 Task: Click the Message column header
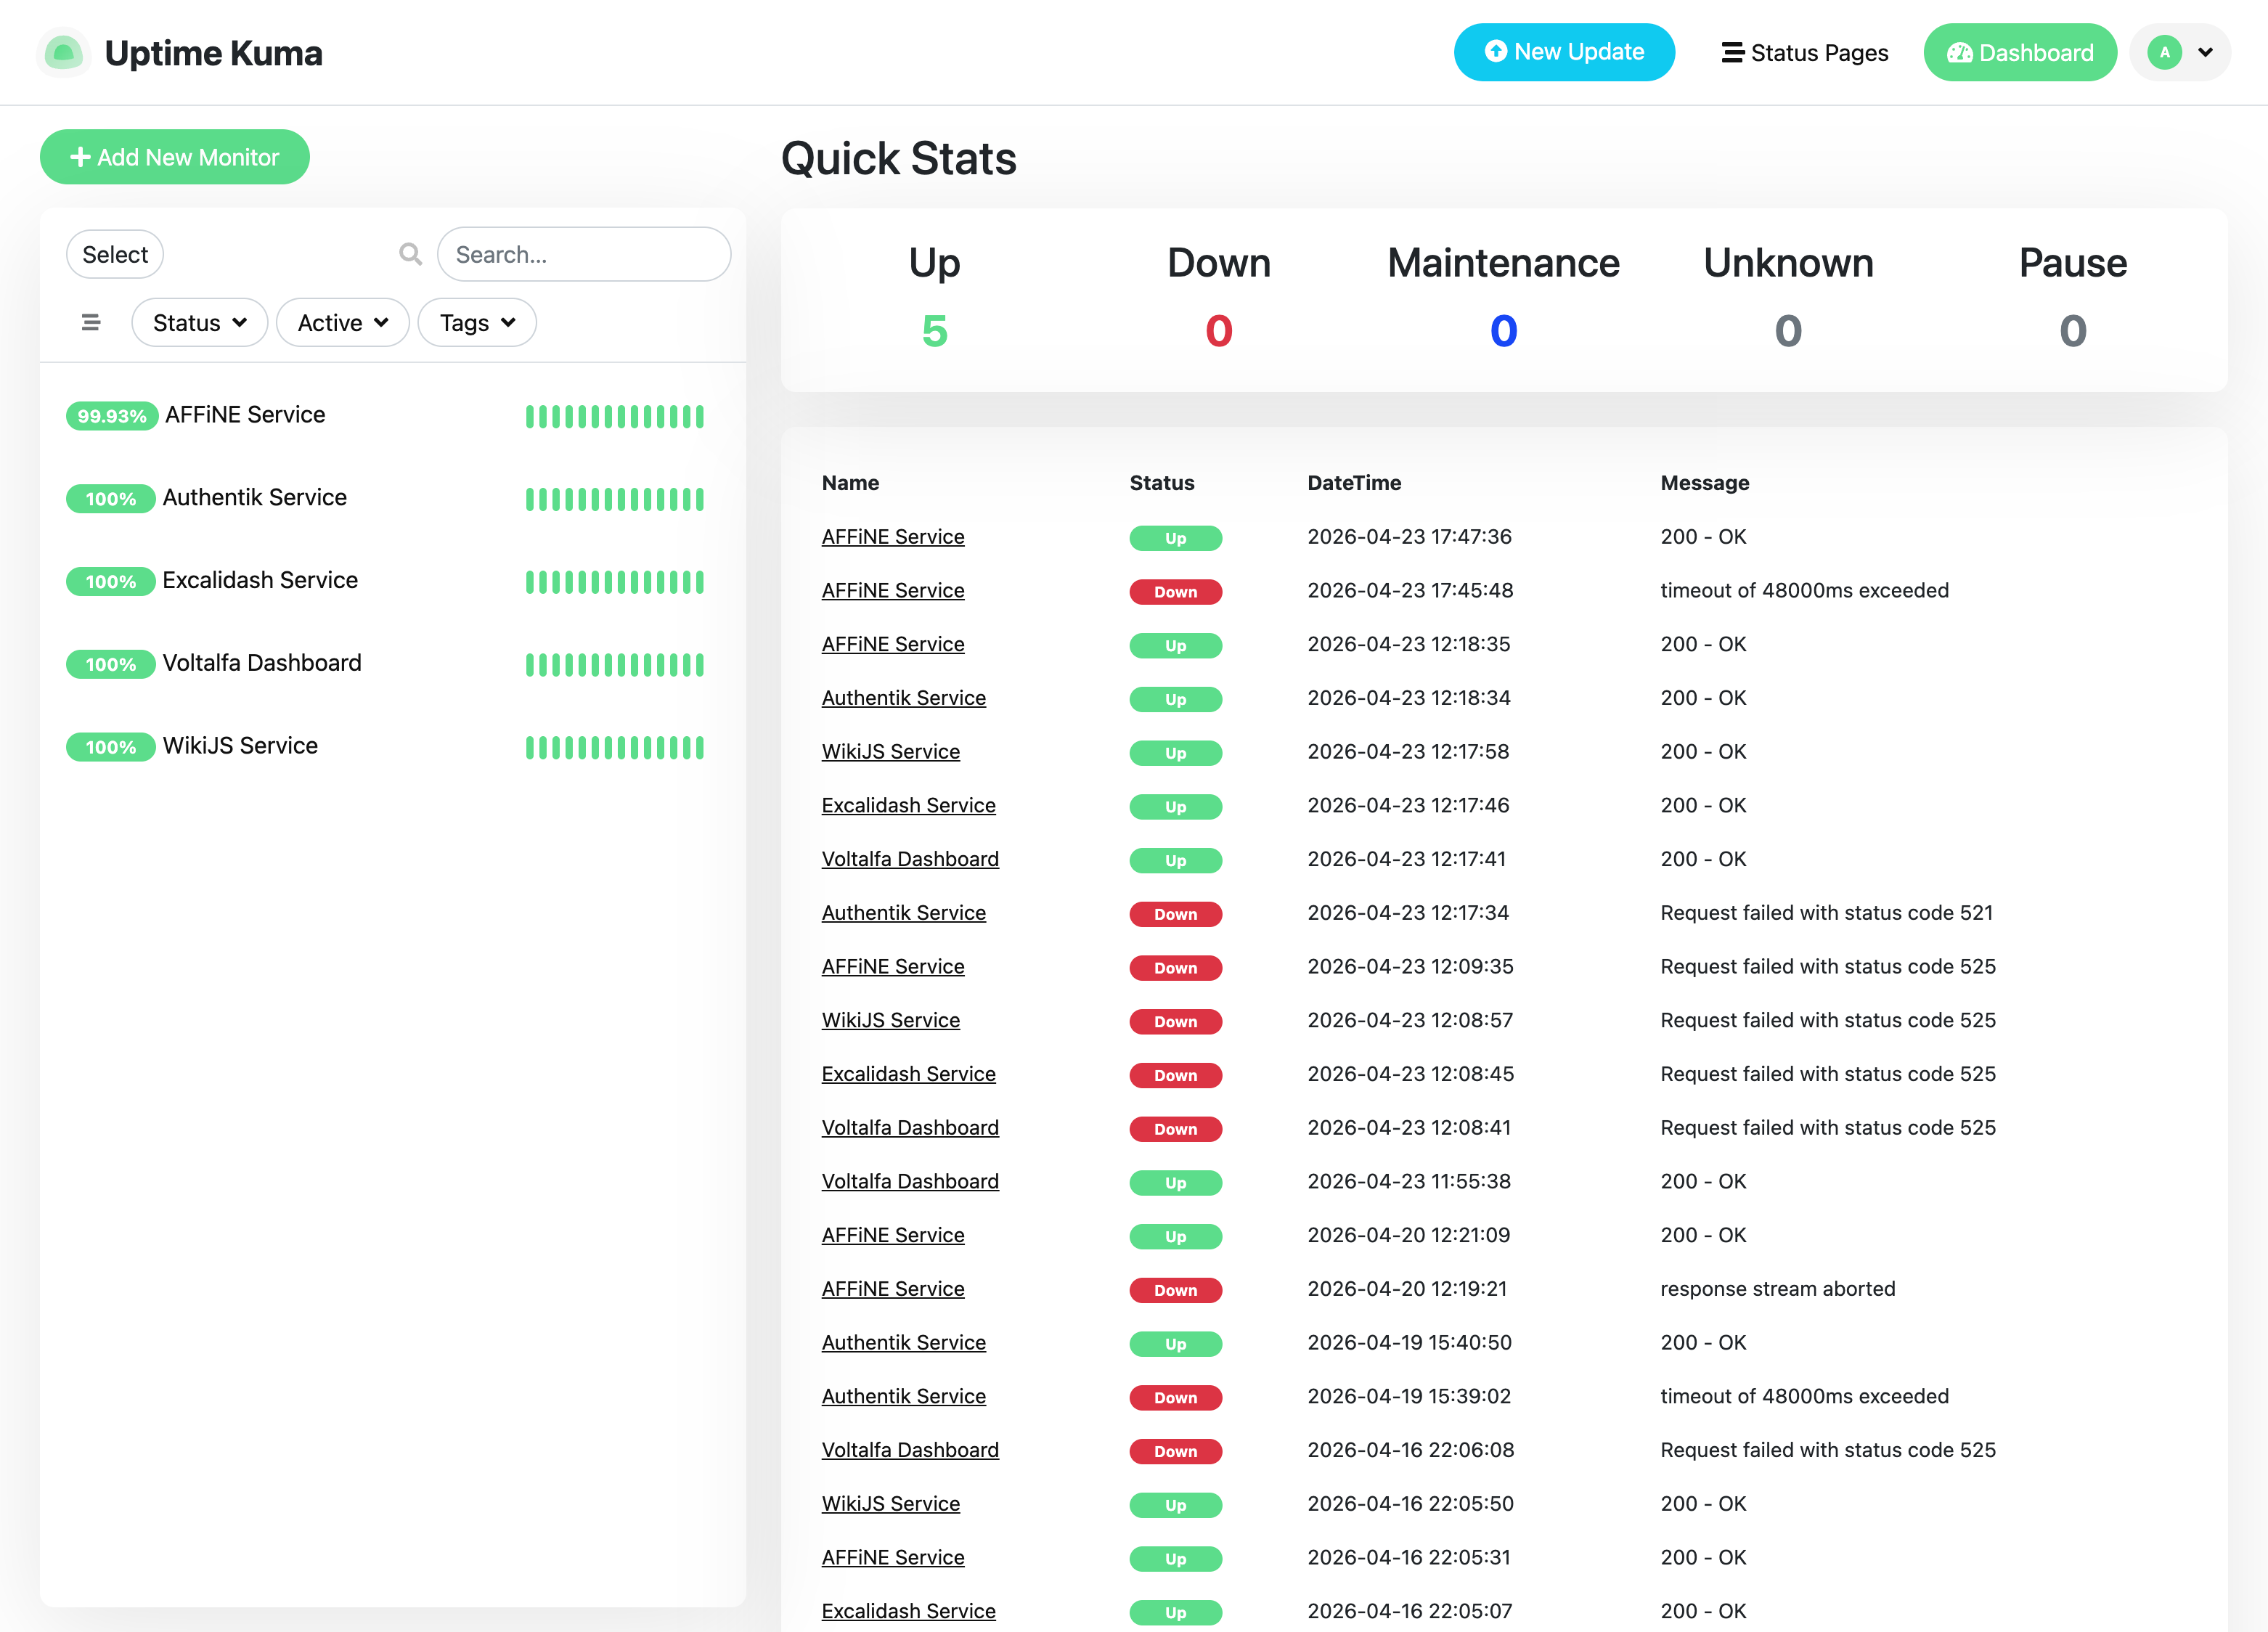click(1705, 483)
